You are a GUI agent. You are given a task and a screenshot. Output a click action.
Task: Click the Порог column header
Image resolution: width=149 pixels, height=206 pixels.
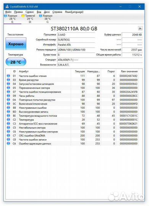[x=109, y=71]
